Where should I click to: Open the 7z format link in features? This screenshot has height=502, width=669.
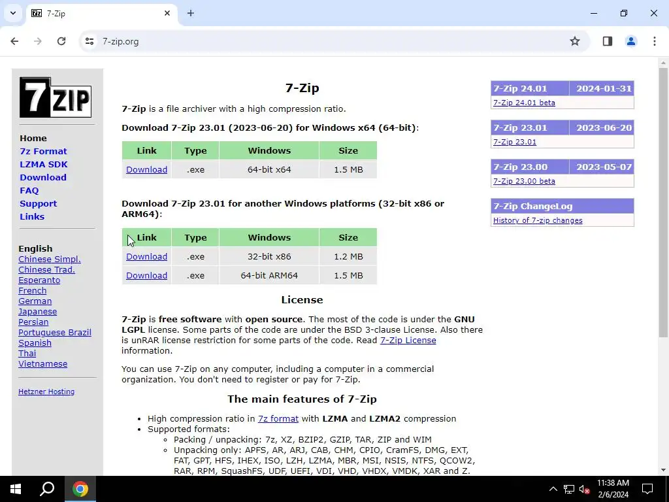pyautogui.click(x=278, y=419)
